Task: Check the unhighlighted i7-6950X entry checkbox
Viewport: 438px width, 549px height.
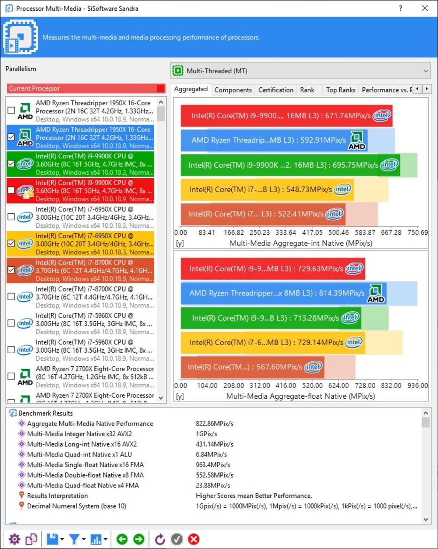Action: 11,217
